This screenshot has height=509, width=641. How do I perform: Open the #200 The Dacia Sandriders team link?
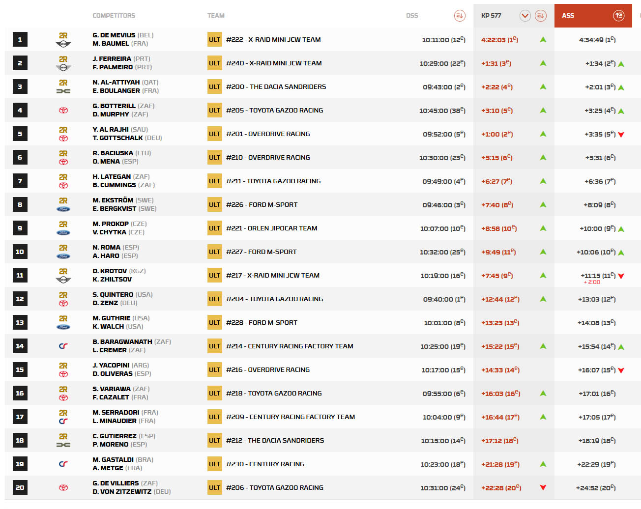click(276, 87)
